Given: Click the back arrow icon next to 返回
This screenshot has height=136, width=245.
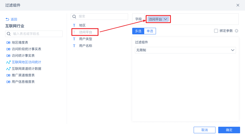Looking at the screenshot, I should (x=7, y=19).
